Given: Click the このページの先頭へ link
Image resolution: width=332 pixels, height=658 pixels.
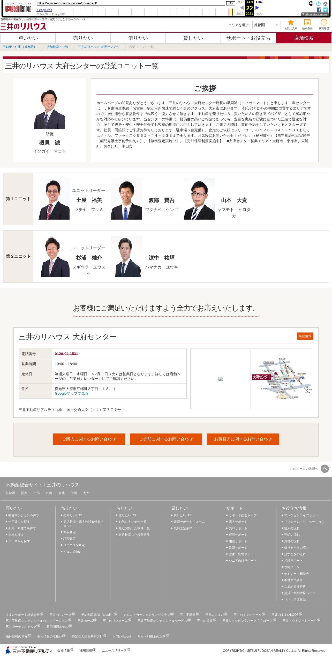Looking at the screenshot, I should pyautogui.click(x=304, y=469).
